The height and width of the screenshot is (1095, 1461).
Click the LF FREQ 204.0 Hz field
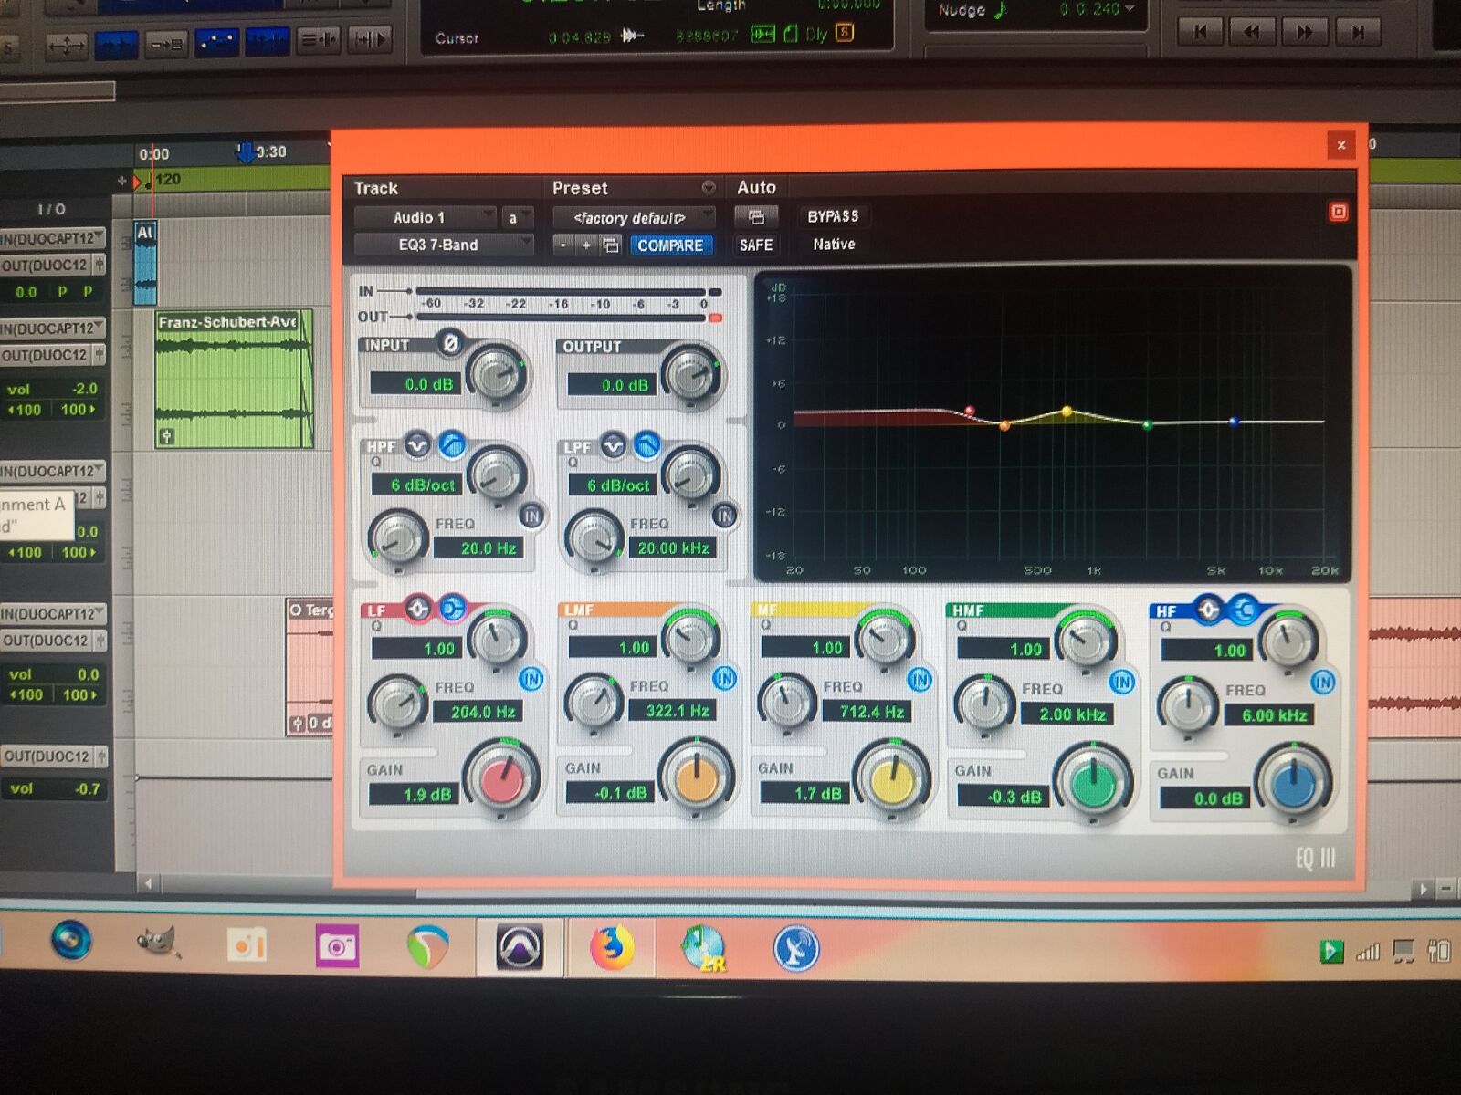pyautogui.click(x=477, y=711)
